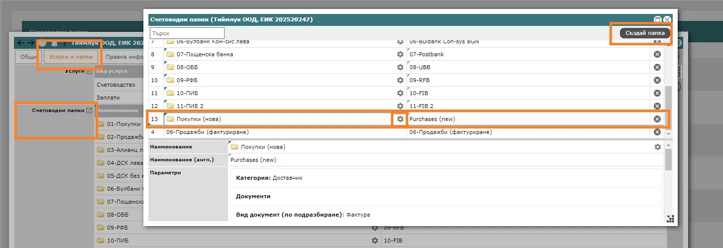Delete the Purchases (new) row
Viewport: 723px width, 248px height.
point(657,119)
